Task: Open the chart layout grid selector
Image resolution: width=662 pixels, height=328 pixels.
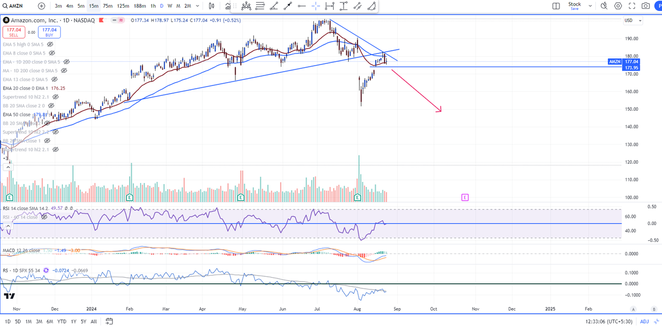Action: tap(556, 6)
